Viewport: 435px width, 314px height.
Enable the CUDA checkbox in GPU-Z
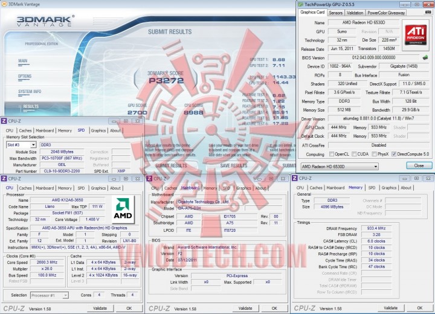point(354,154)
